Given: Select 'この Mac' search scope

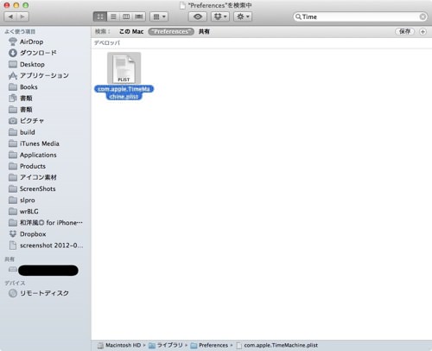Looking at the screenshot, I should (131, 31).
